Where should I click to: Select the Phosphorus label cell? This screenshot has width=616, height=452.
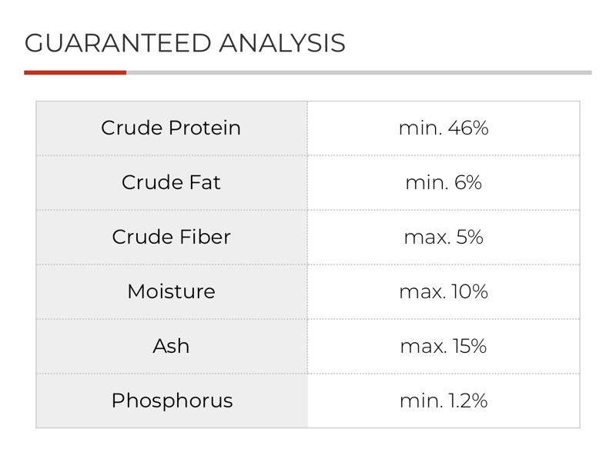[x=172, y=400]
